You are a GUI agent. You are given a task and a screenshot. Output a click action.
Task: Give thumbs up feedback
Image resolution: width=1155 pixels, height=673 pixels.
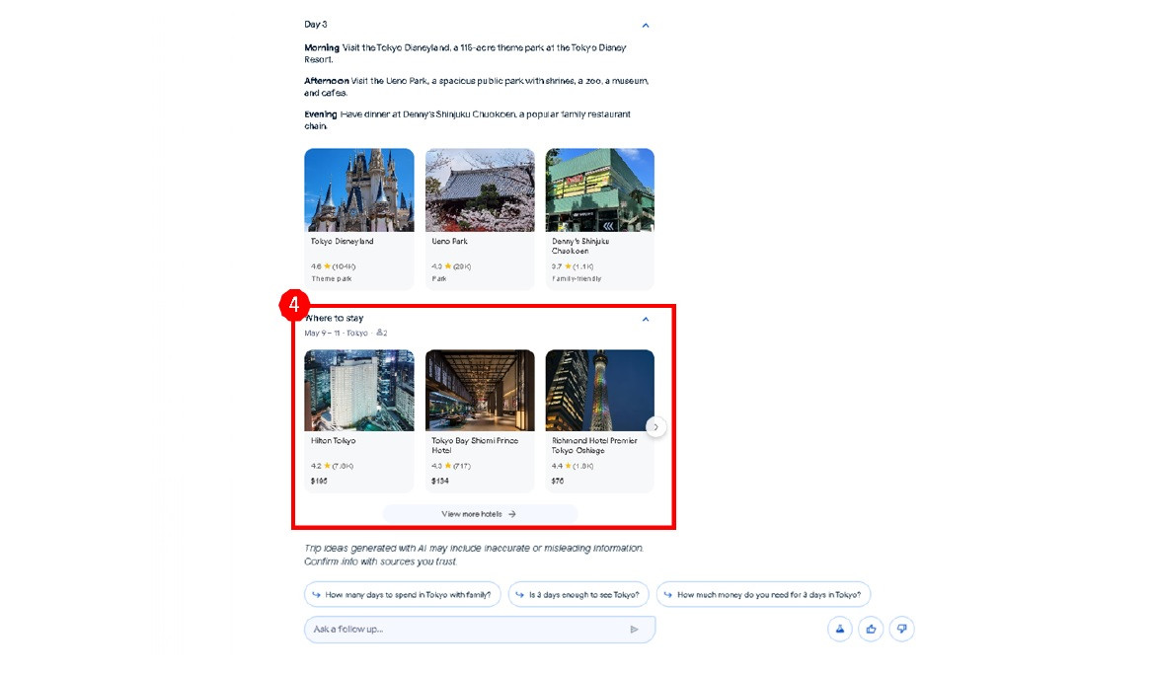click(871, 629)
